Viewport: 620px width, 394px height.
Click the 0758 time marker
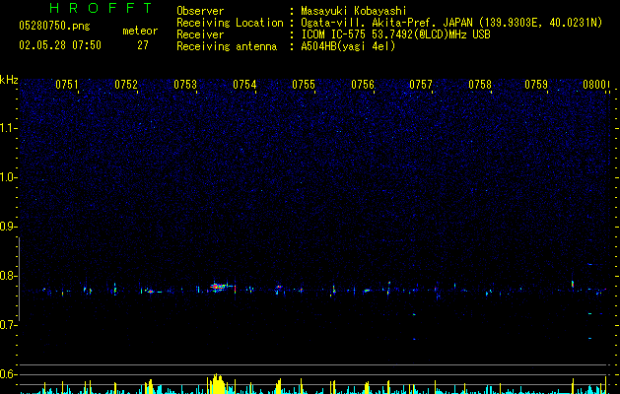(x=480, y=85)
